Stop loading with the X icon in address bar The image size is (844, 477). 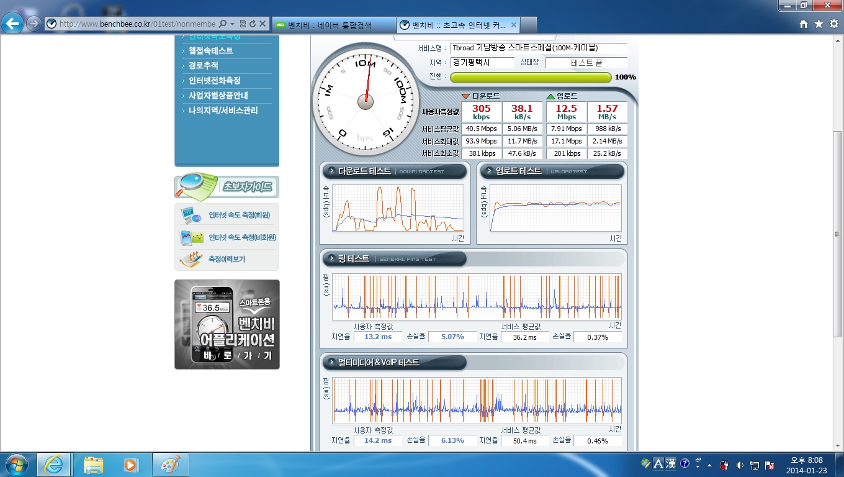[263, 24]
